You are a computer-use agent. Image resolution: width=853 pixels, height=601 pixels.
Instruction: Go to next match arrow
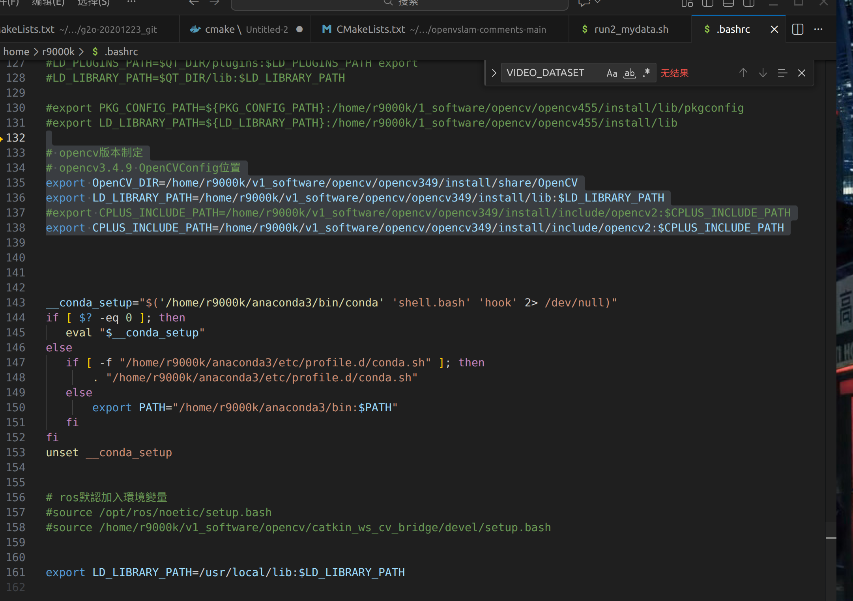click(763, 73)
